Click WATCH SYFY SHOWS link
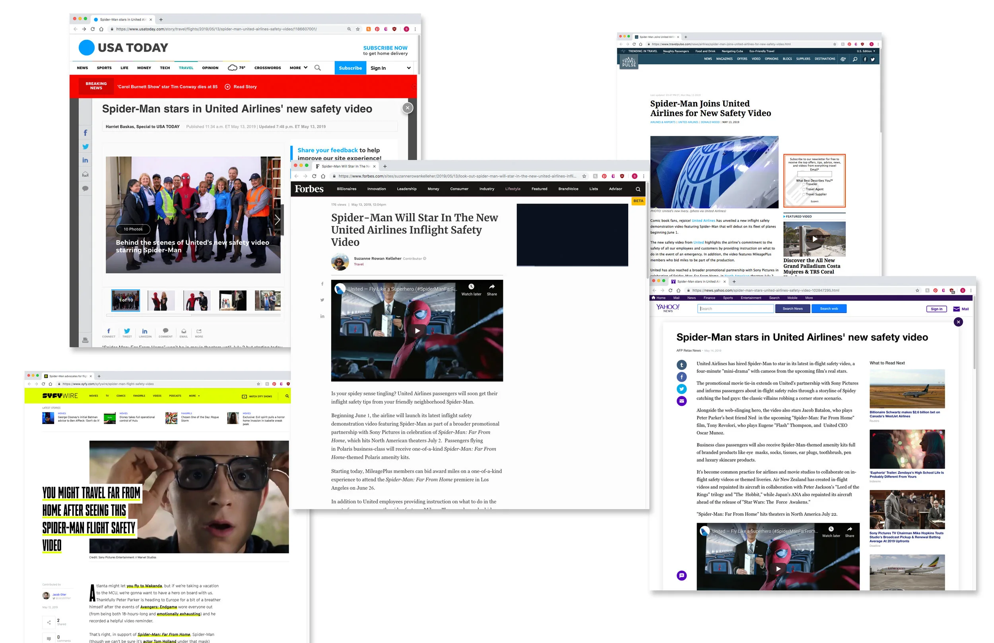Viewport: 994px width, 643px height. coord(257,396)
